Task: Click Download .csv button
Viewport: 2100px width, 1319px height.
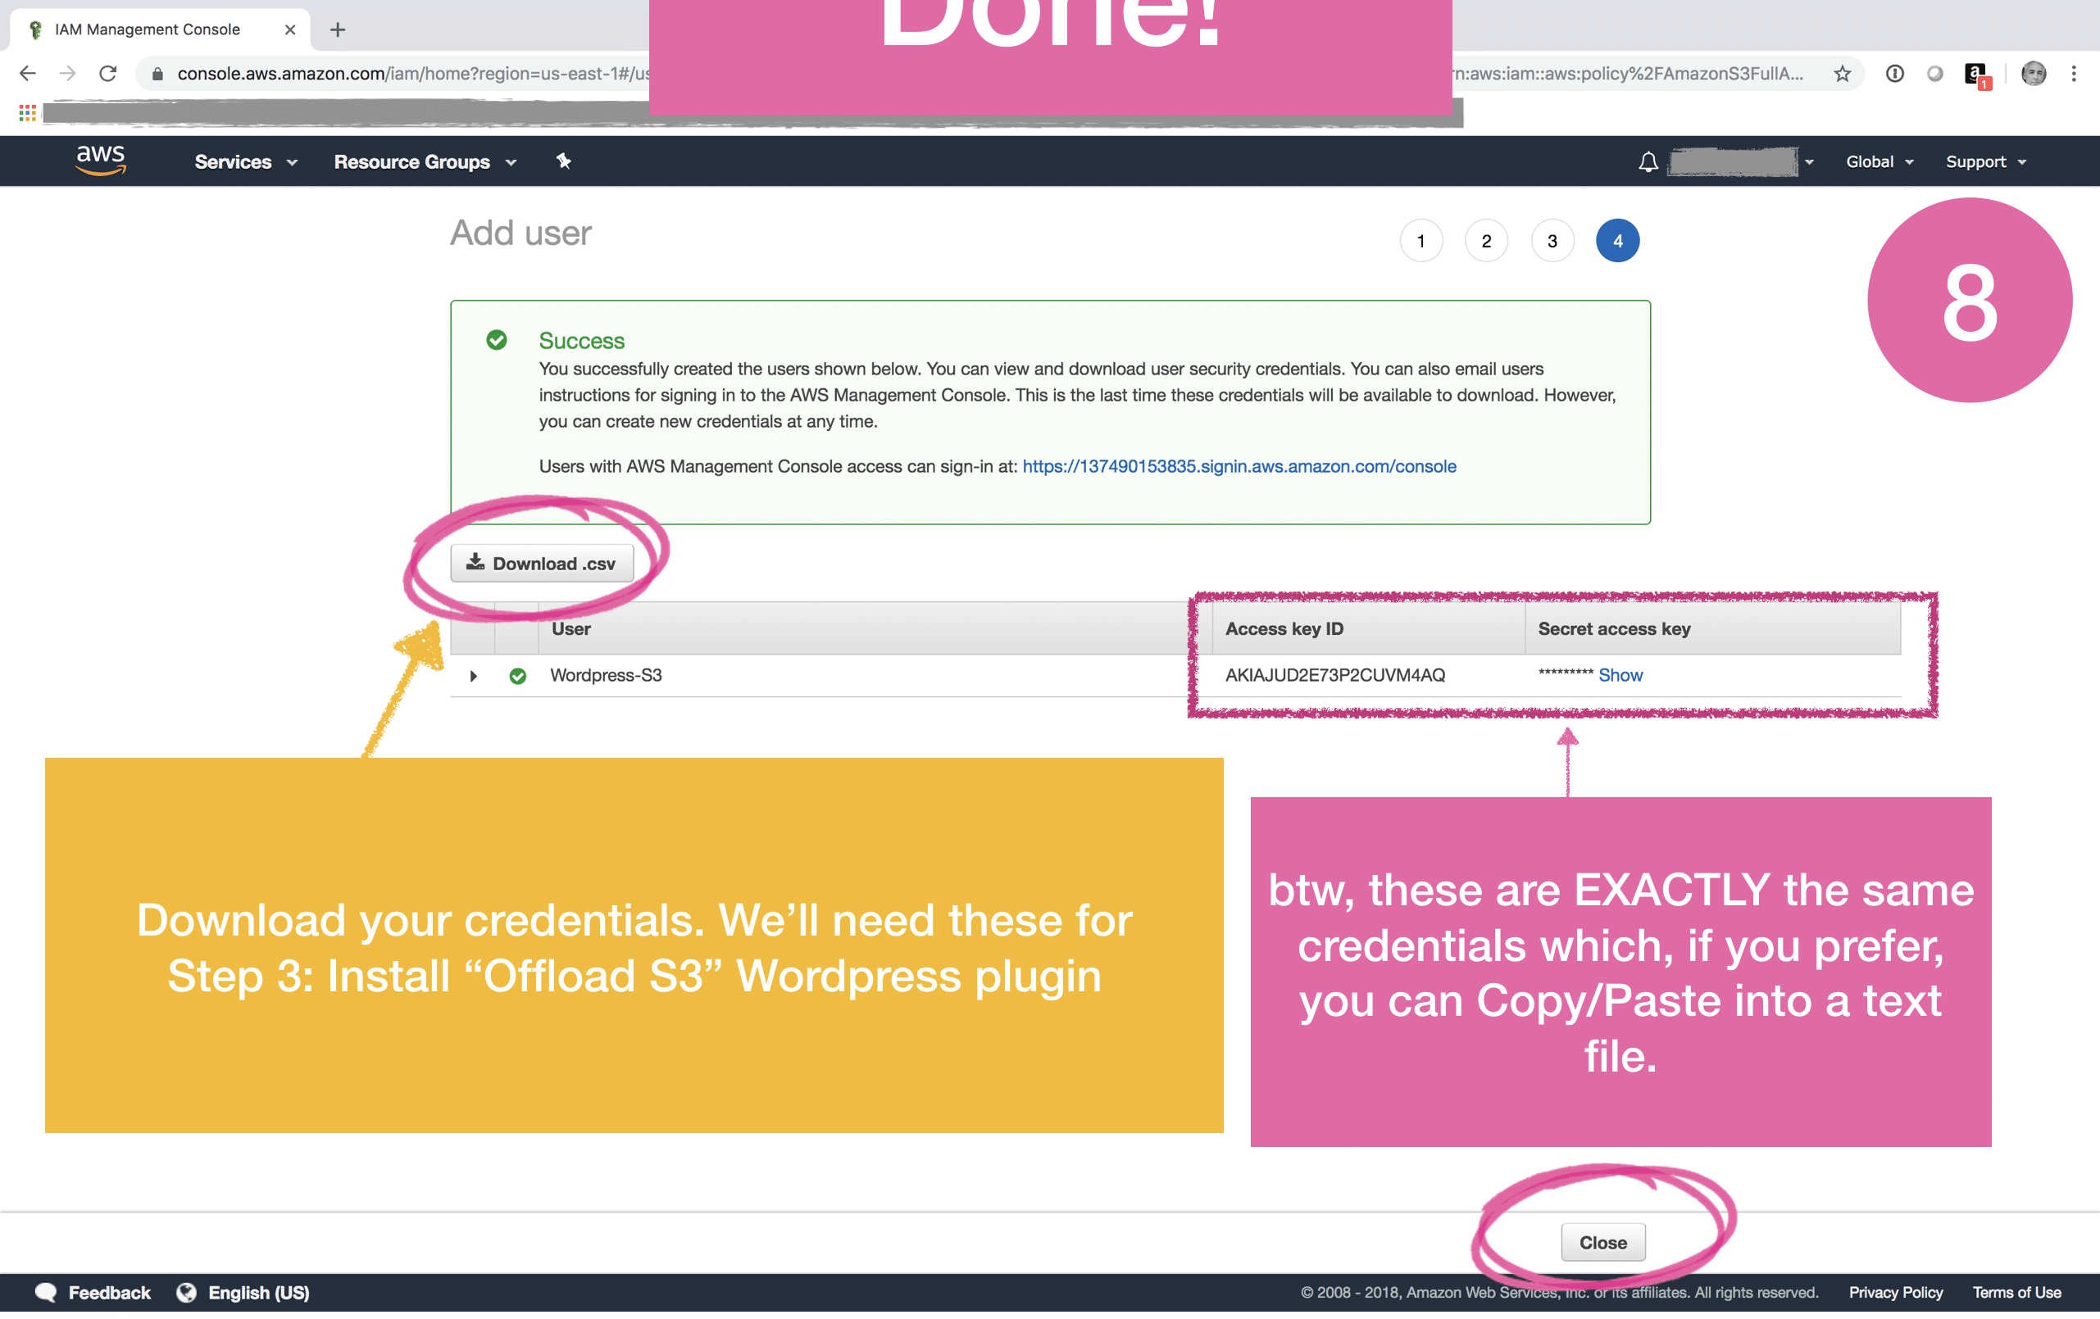Action: coord(542,563)
